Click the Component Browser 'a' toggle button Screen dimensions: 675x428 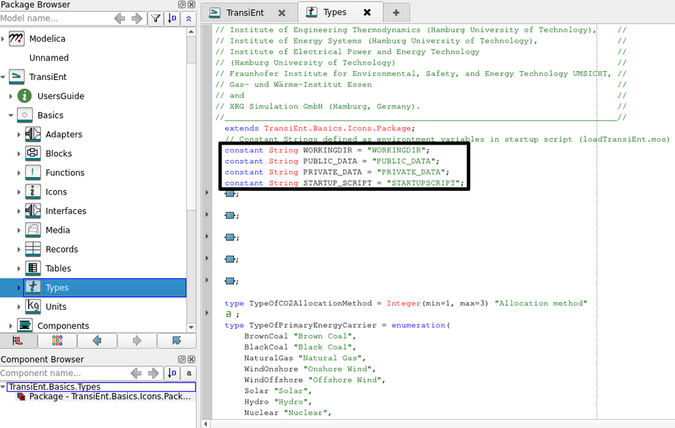(x=189, y=373)
